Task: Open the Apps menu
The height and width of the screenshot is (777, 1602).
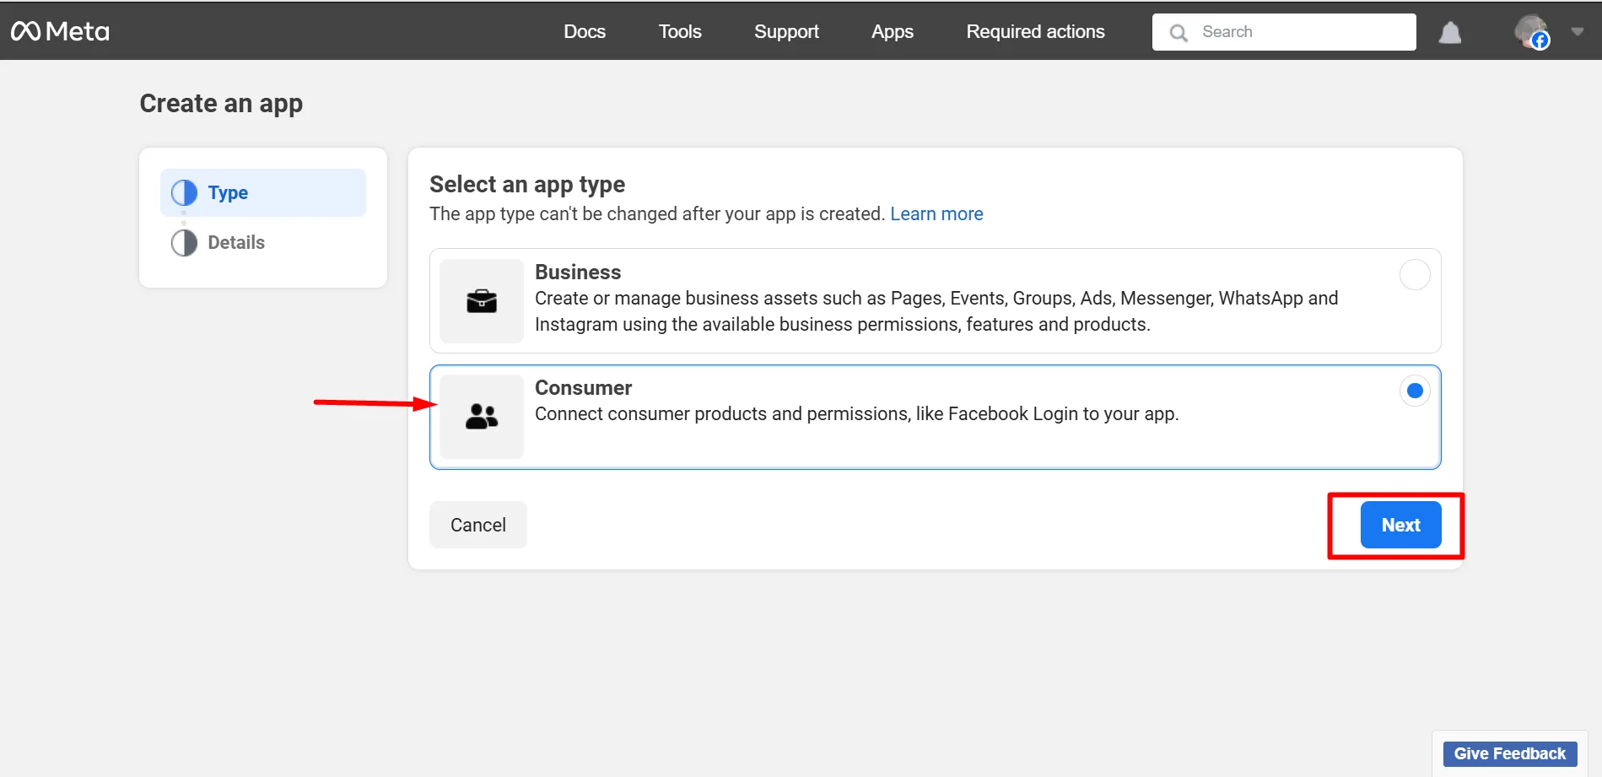Action: tap(893, 31)
